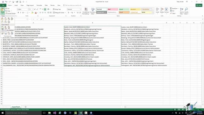This screenshot has height=115, width=204.
Task: Apply Percent Style
Action: (x=72, y=13)
